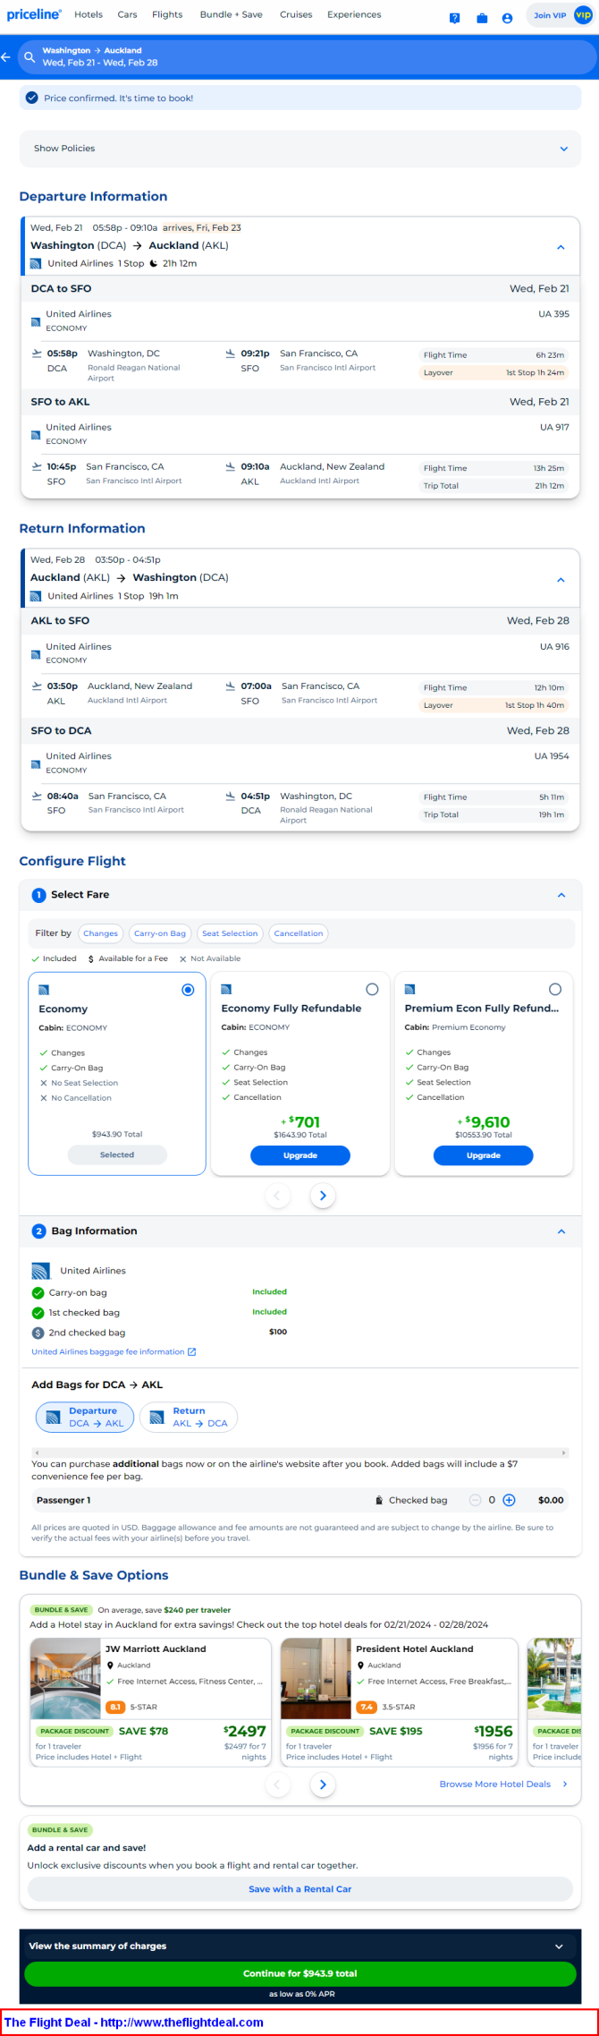The image size is (599, 2036).
Task: Toggle the Changes fare filter
Action: point(100,933)
